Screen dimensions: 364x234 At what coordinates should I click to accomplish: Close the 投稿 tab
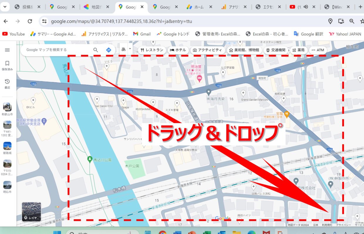tap(39, 7)
